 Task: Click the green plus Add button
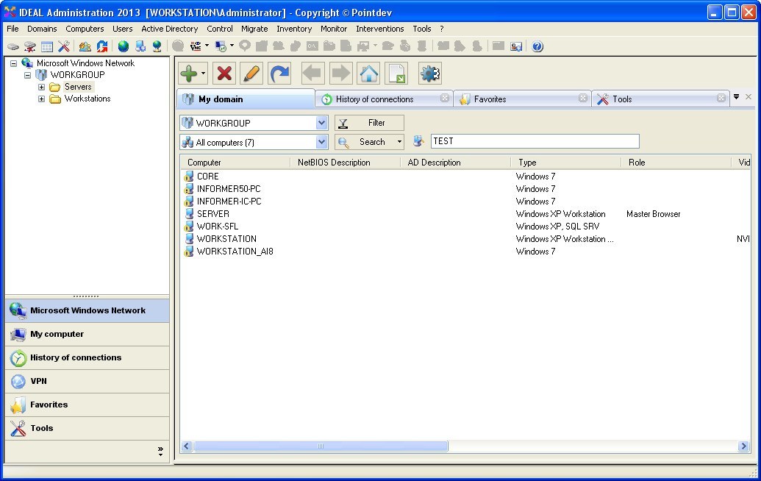189,74
